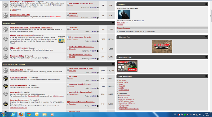Click the Can-Am Commander new-posts status icon
Image resolution: width=212 pixels, height=117 pixels.
tap(6, 104)
